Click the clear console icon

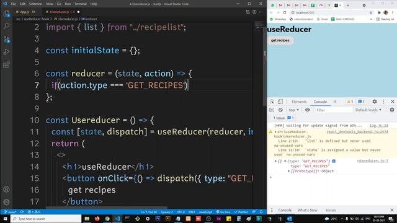tap(280, 110)
